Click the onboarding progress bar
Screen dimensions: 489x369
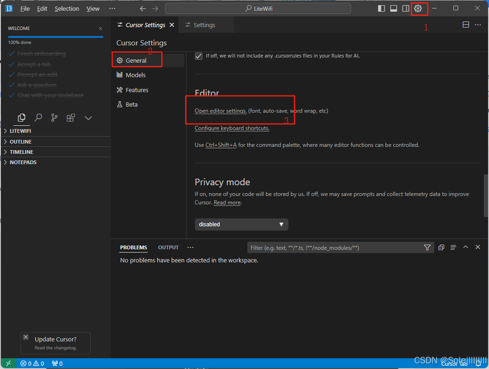(56, 37)
